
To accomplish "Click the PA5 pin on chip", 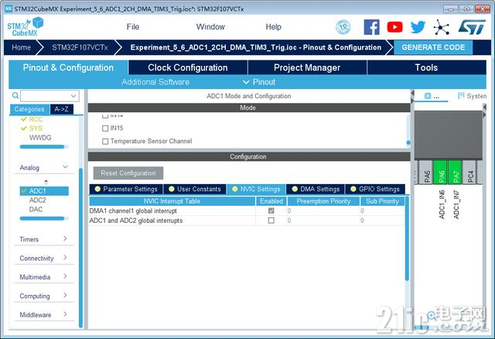I will coord(427,172).
